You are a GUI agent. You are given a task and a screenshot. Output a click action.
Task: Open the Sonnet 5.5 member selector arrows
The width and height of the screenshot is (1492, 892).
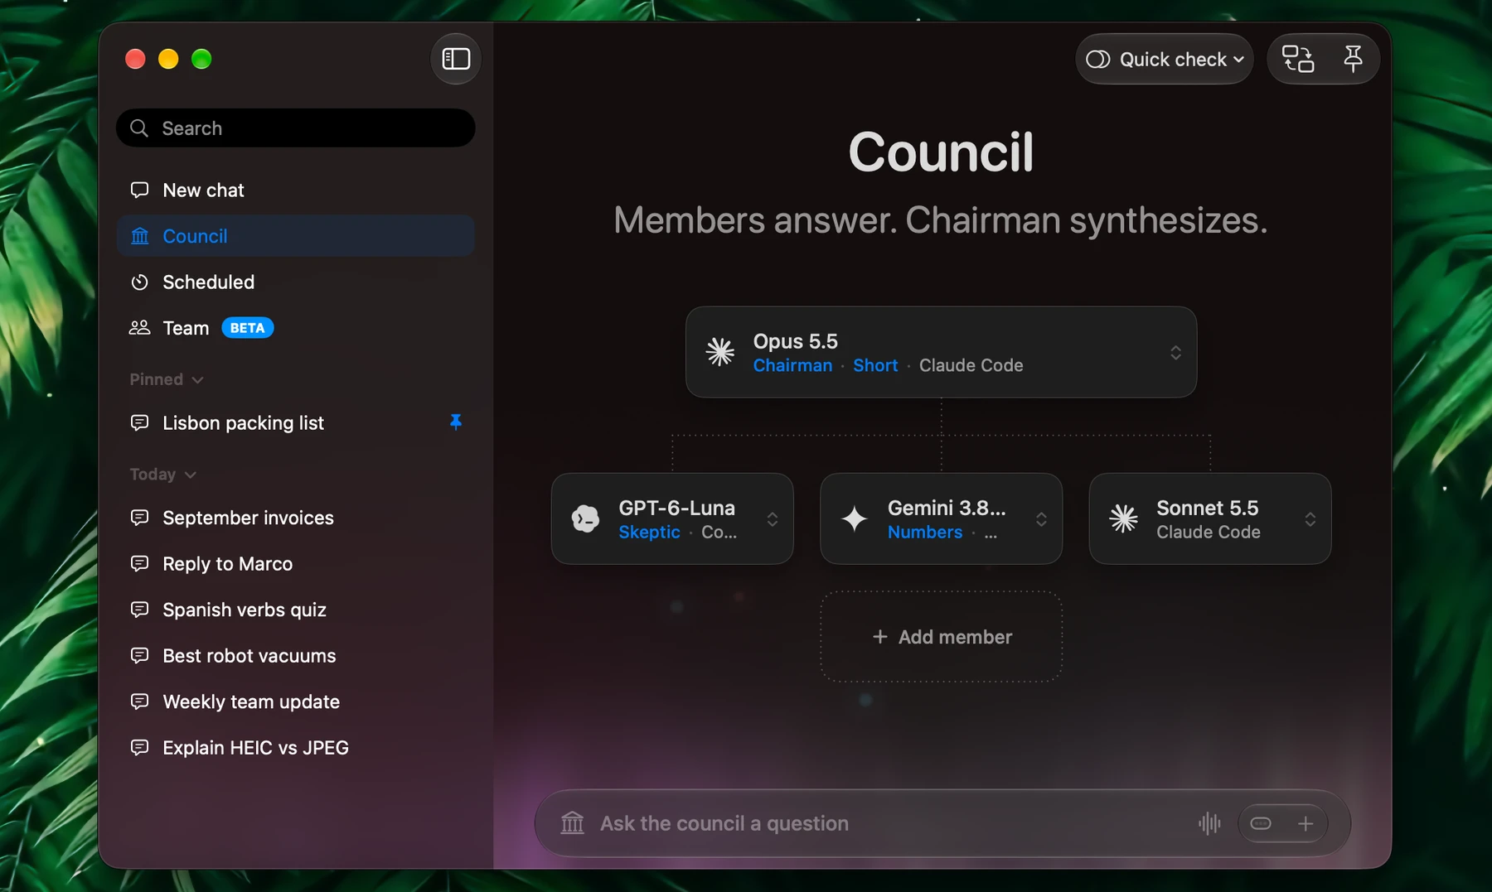pos(1310,519)
